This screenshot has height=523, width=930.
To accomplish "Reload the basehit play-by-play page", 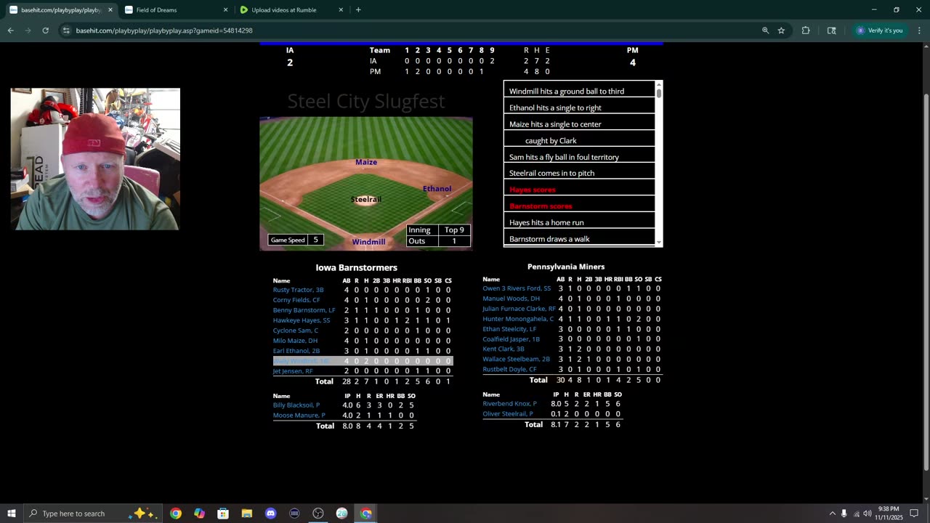I will (45, 31).
